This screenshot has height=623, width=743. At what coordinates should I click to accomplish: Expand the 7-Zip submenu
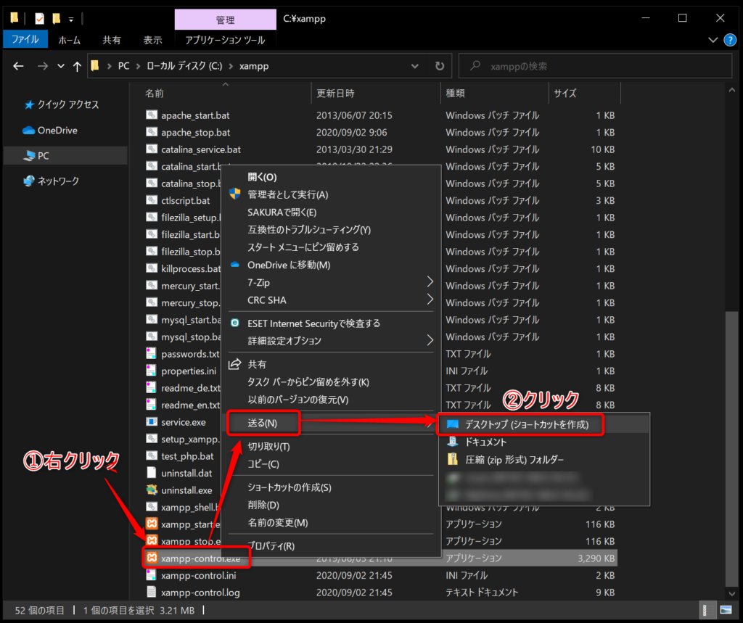331,282
